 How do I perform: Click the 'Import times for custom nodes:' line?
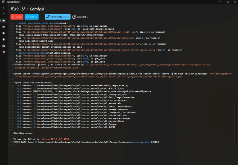(x=33, y=82)
